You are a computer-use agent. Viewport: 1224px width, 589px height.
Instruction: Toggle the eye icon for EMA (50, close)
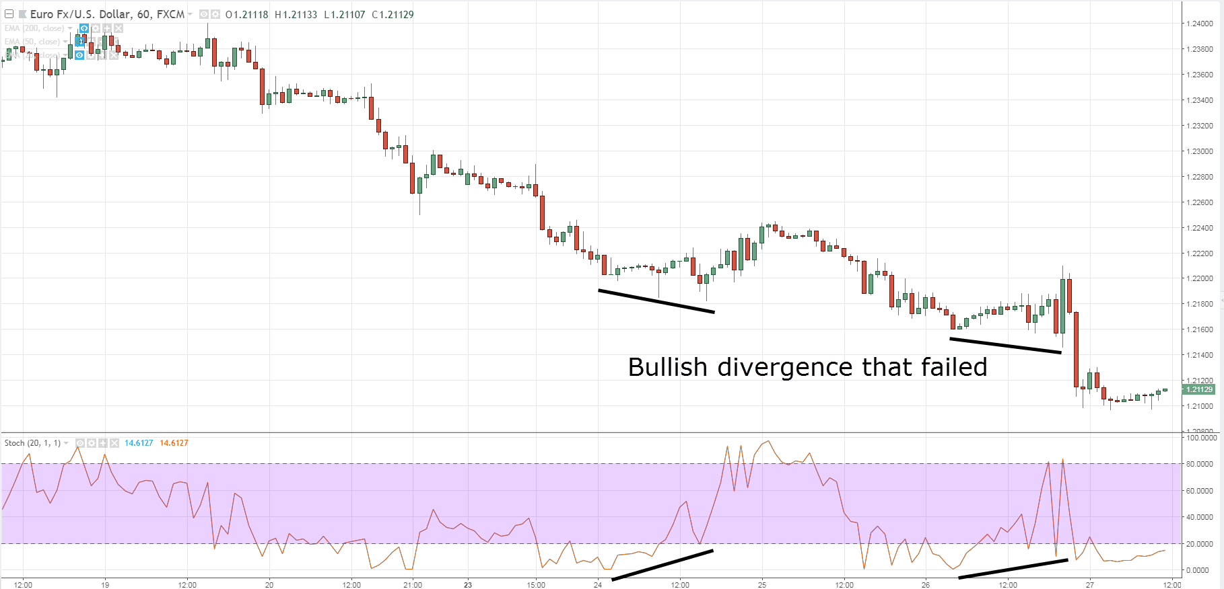click(x=79, y=42)
